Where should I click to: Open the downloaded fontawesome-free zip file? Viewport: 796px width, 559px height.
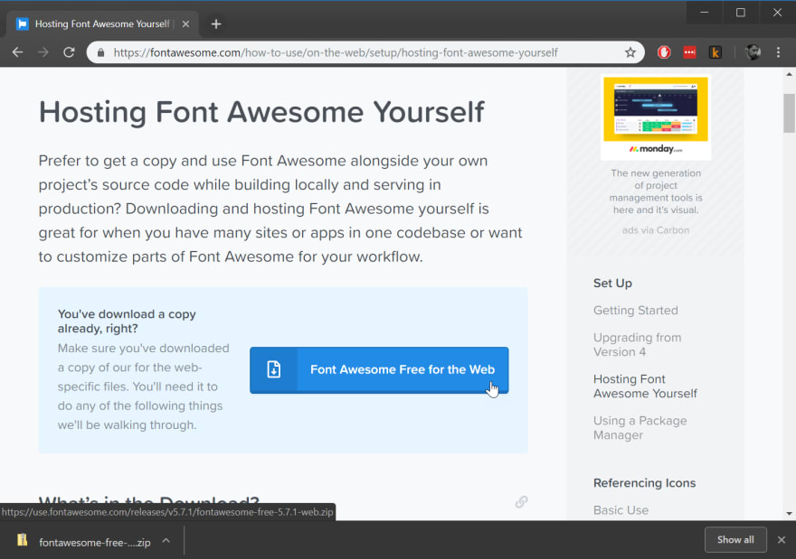94,542
